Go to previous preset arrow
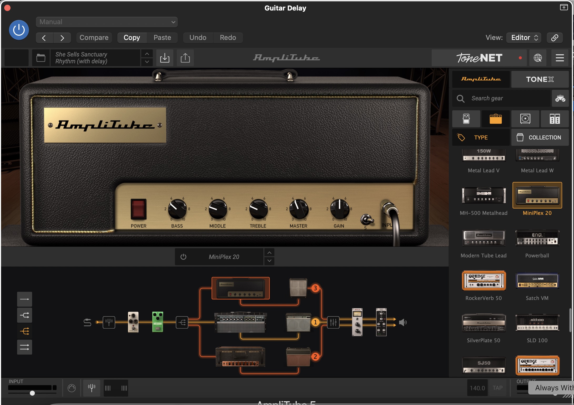574x405 pixels. pos(44,38)
